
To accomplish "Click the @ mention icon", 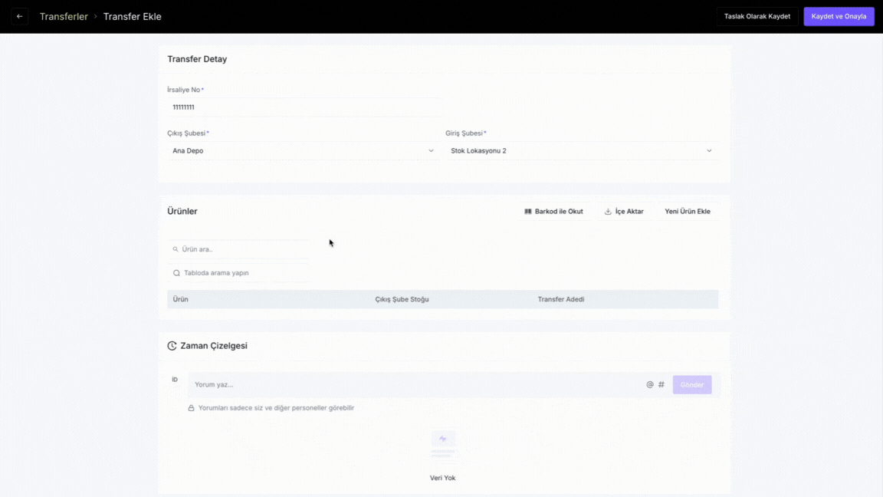I will click(x=650, y=385).
